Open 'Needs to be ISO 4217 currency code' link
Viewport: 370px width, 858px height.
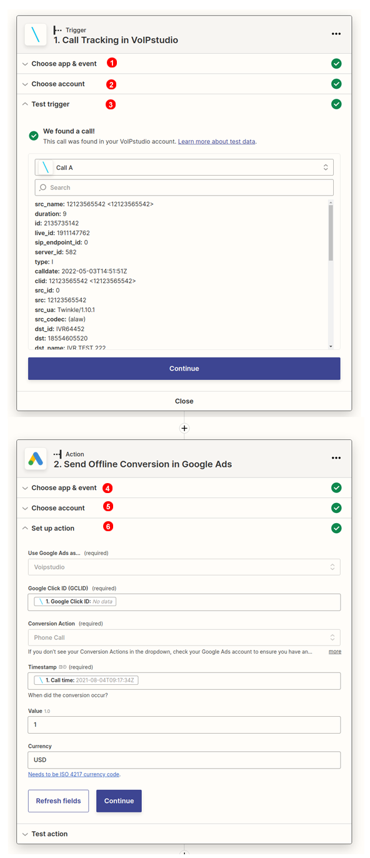[x=74, y=774]
